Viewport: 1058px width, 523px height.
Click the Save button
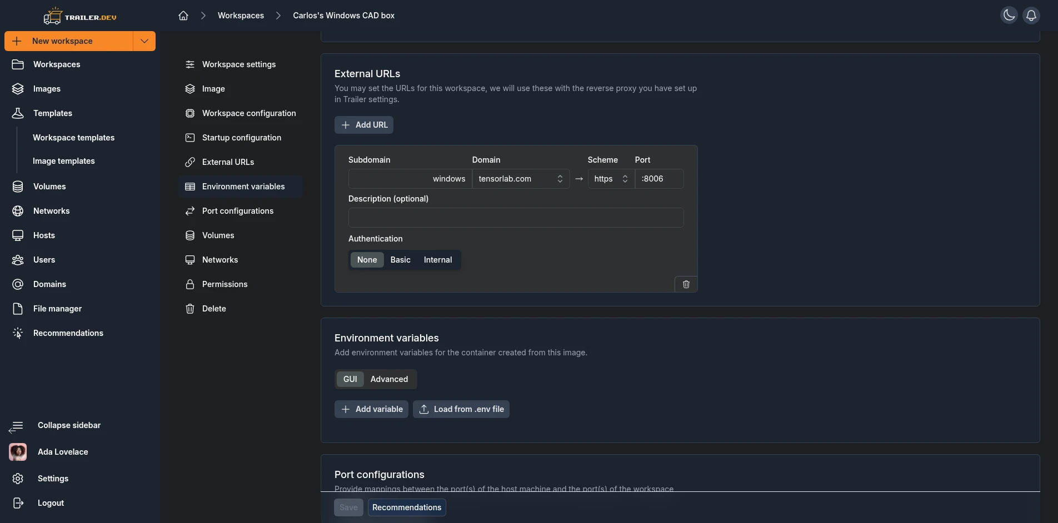point(348,507)
